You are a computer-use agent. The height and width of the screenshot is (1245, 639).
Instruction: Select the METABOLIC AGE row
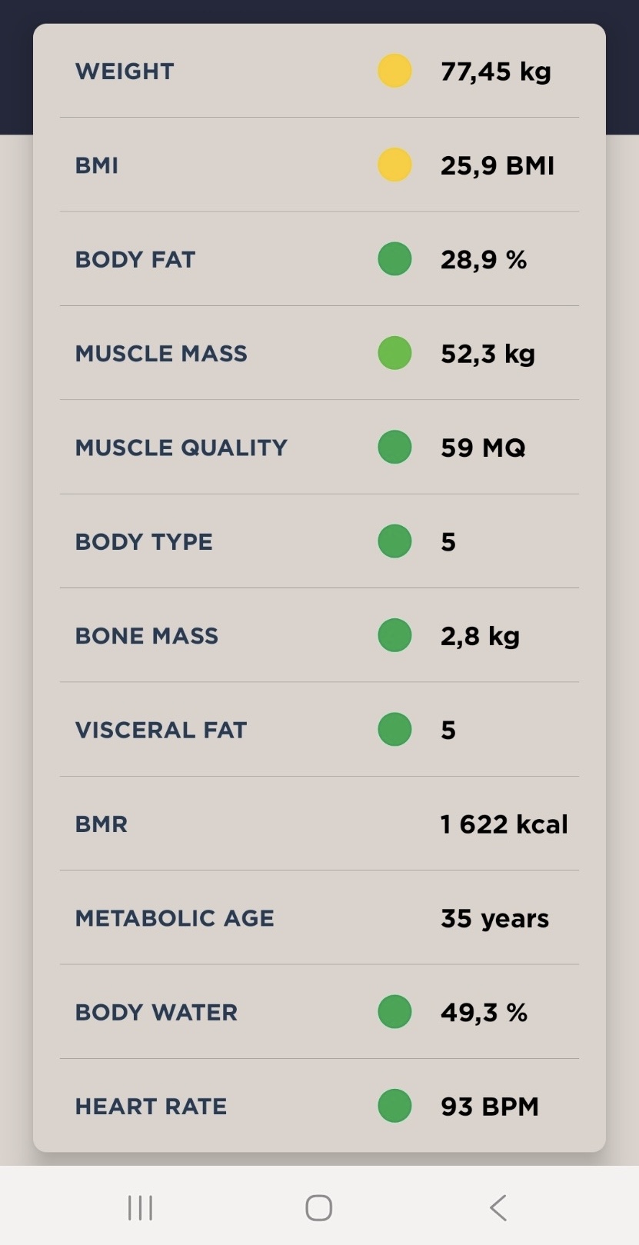319,917
